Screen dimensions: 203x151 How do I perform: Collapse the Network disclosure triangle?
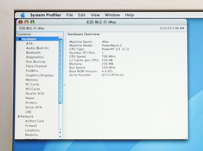coord(19,117)
